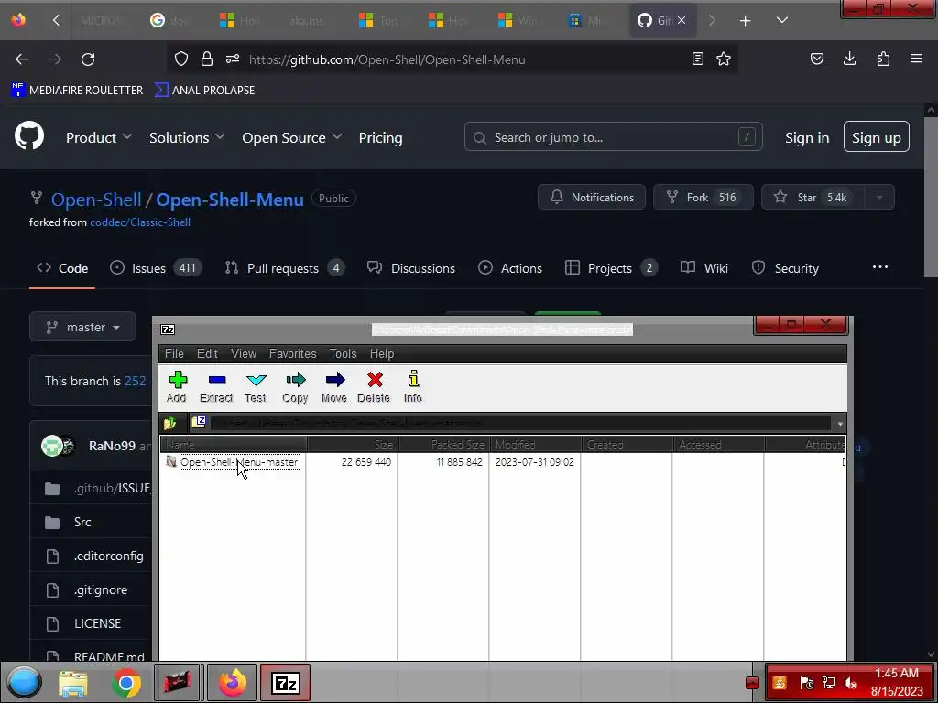Expand the Solutions navigation menu
938x703 pixels.
point(187,138)
